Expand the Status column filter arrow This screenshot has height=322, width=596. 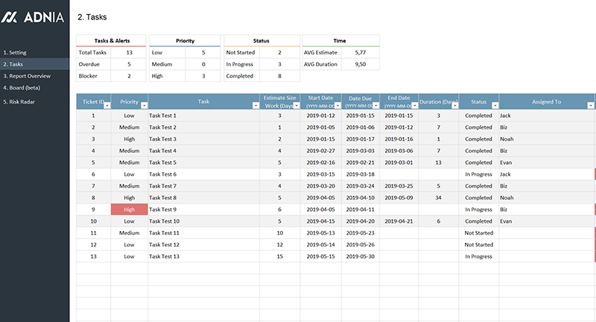[x=493, y=106]
